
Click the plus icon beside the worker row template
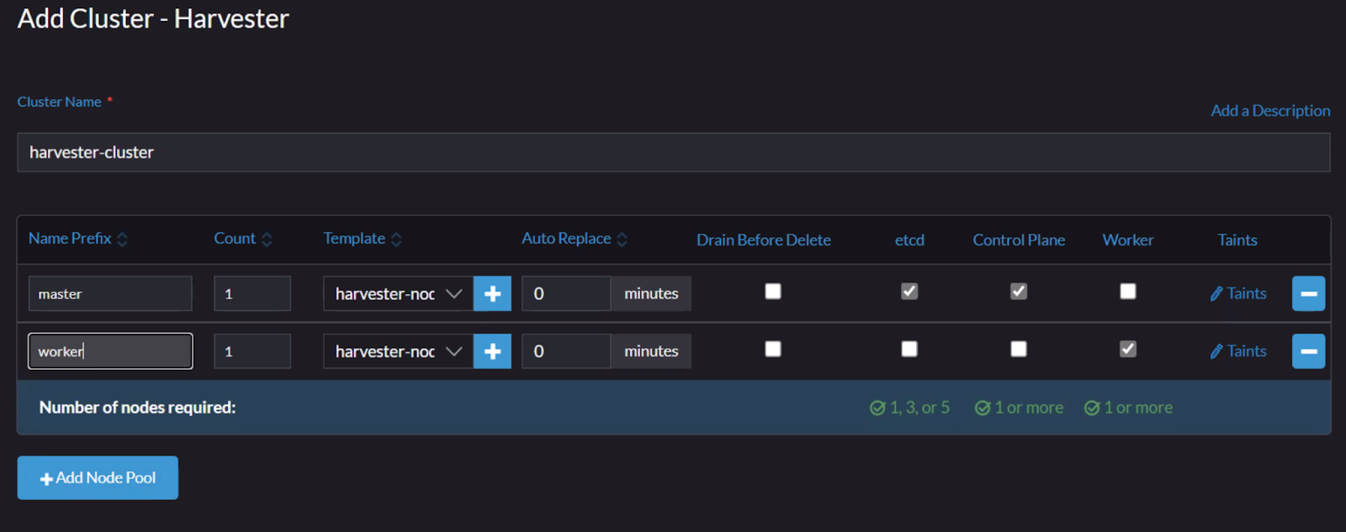pyautogui.click(x=492, y=351)
